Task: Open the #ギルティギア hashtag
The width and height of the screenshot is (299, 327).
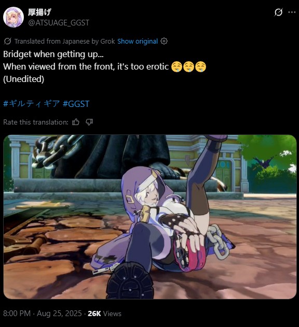Action: [x=32, y=104]
